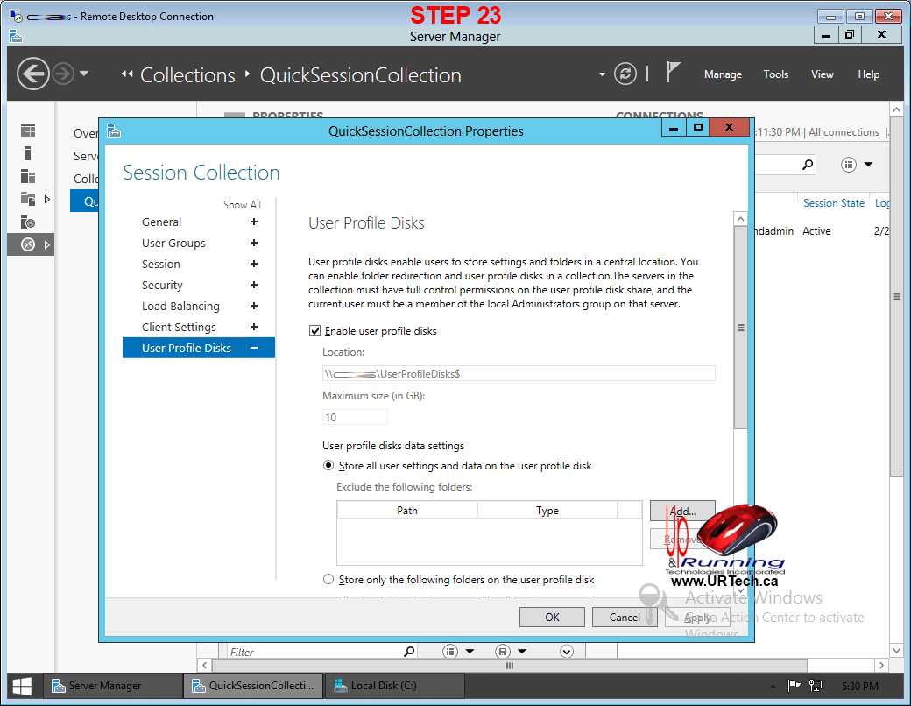Click the dialog vertical scrollbar thumb
The height and width of the screenshot is (706, 911).
[x=740, y=328]
